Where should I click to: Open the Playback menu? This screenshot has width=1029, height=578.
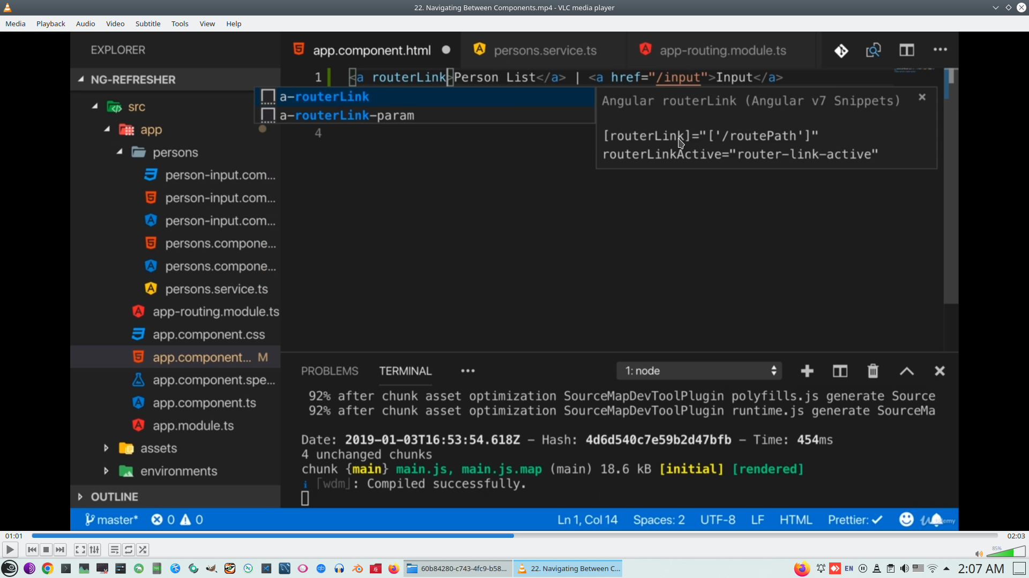coord(50,24)
